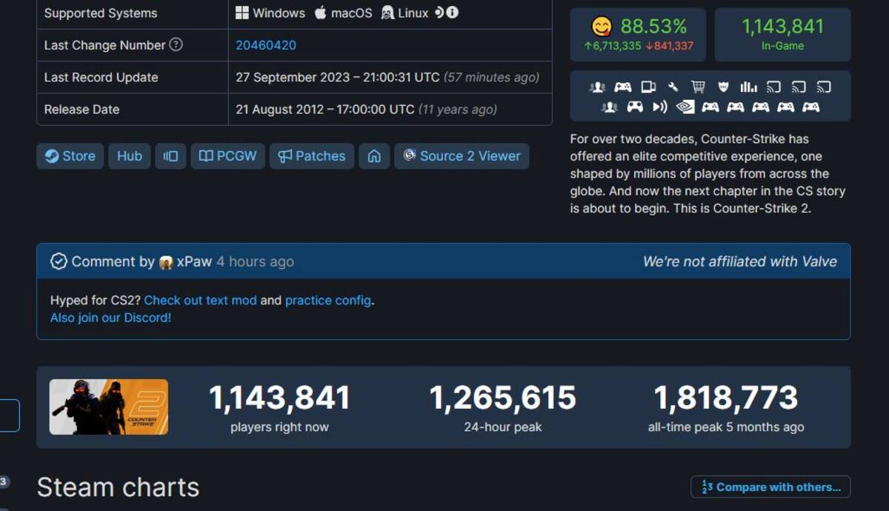This screenshot has width=889, height=511.
Task: Click the wrench Workshop icon
Action: [673, 87]
